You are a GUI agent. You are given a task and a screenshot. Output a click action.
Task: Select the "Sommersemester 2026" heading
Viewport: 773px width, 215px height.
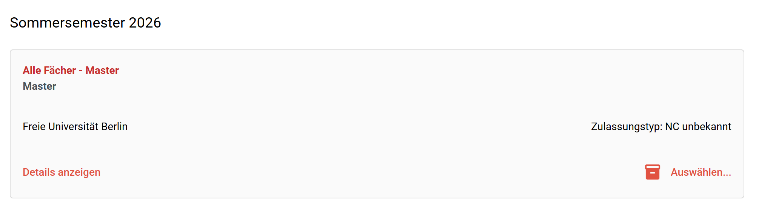pos(85,23)
